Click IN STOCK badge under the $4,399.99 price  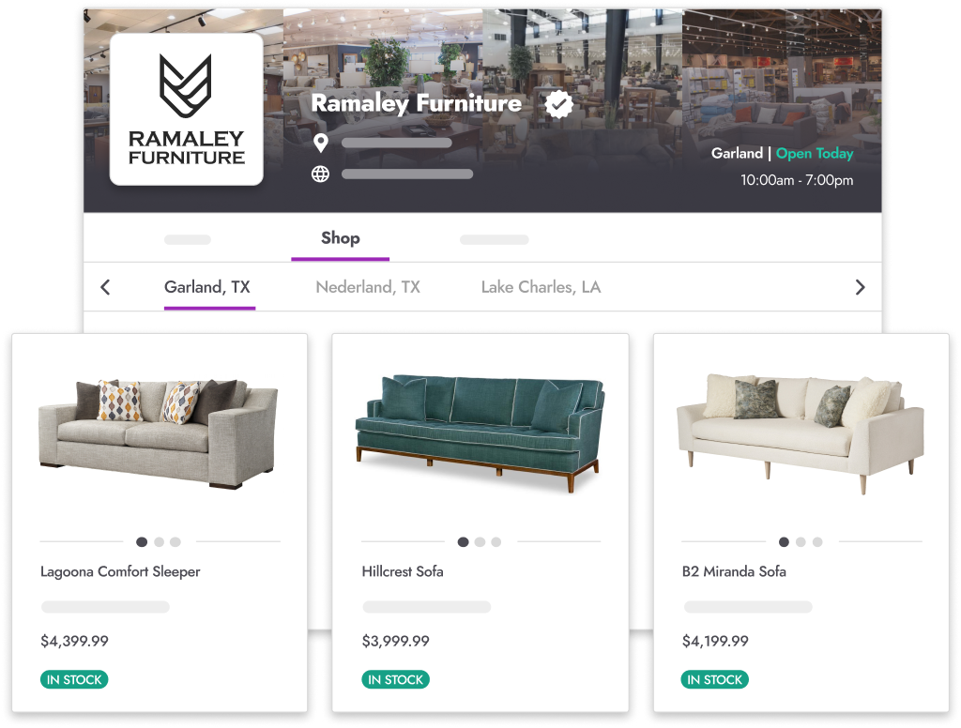[x=74, y=679]
